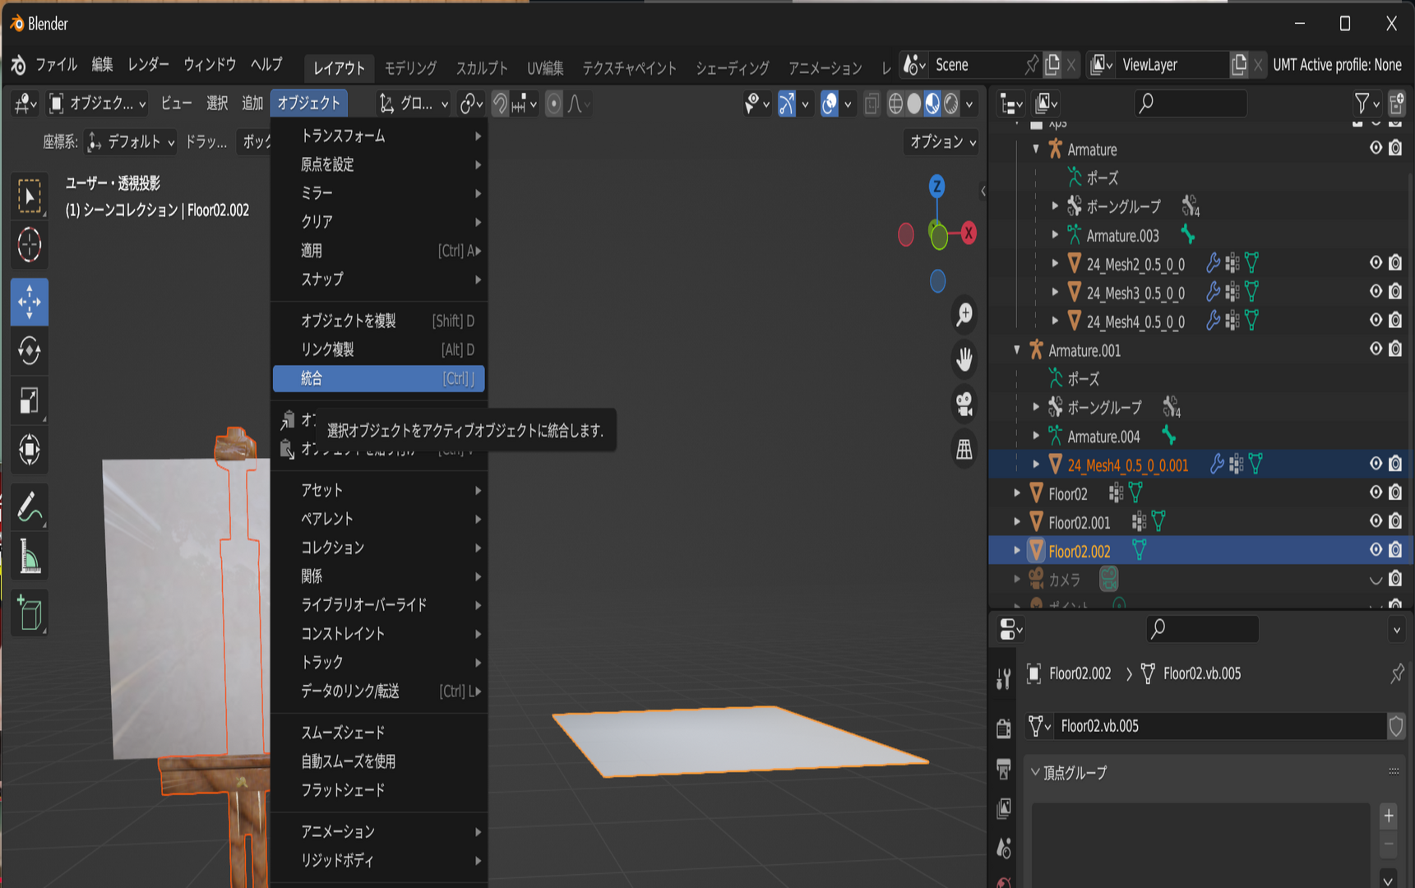Image resolution: width=1415 pixels, height=888 pixels.
Task: Hide 24_Mesh2_0.5_0_0 in viewport
Action: pos(1376,262)
